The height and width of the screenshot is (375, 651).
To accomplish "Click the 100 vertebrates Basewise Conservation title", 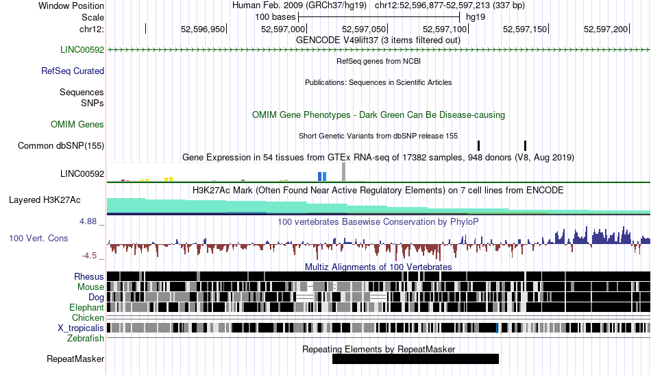I will coord(378,221).
